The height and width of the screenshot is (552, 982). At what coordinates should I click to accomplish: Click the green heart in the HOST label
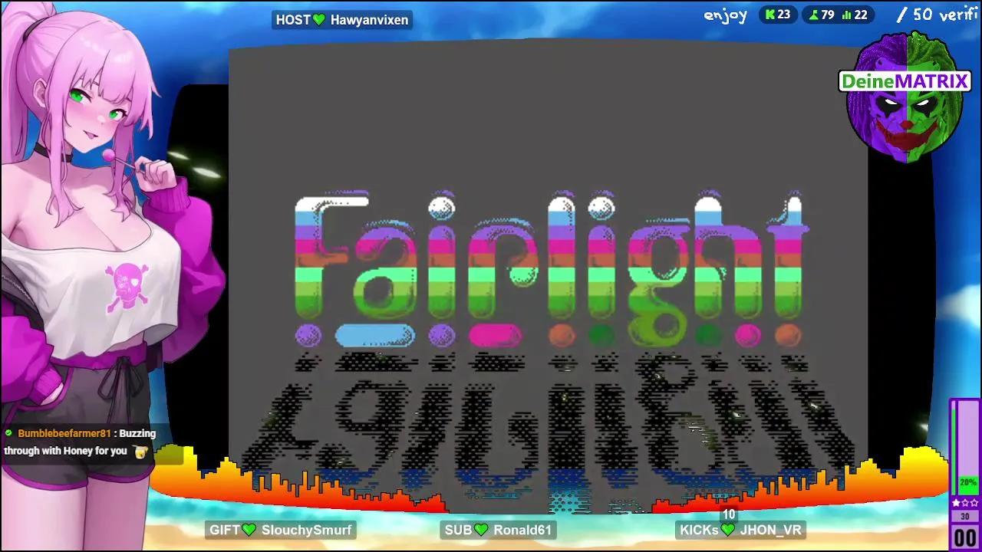click(x=320, y=20)
